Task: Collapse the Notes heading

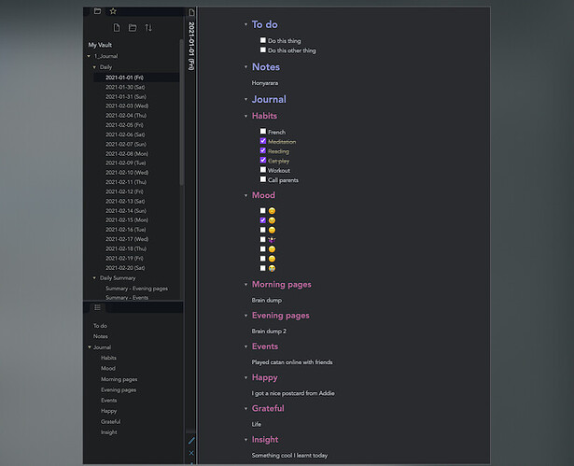Action: tap(245, 67)
